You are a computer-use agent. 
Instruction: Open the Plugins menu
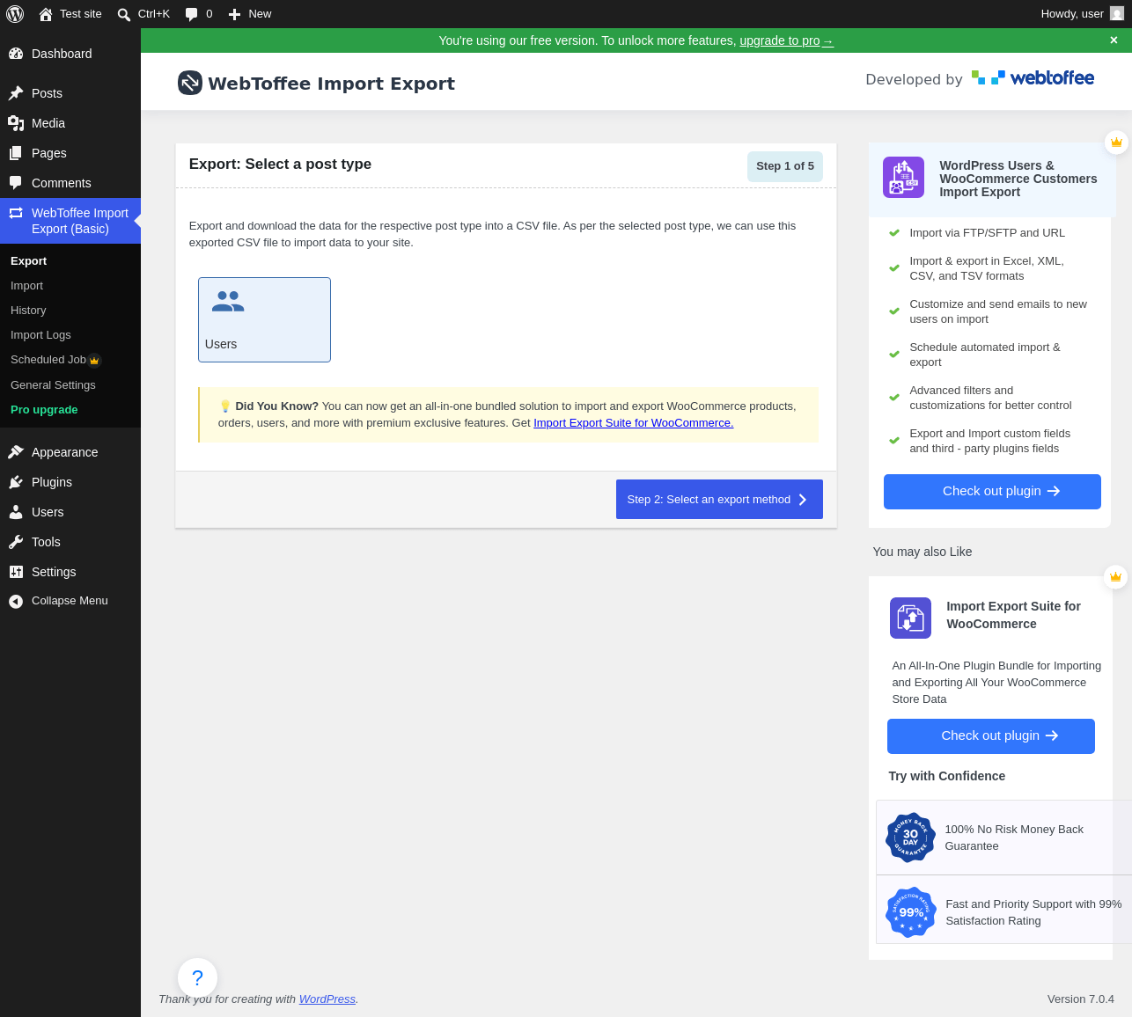[70, 482]
